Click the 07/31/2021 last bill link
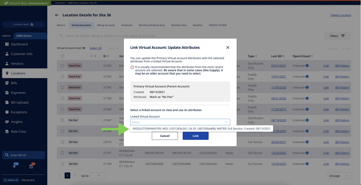 (x=279, y=66)
